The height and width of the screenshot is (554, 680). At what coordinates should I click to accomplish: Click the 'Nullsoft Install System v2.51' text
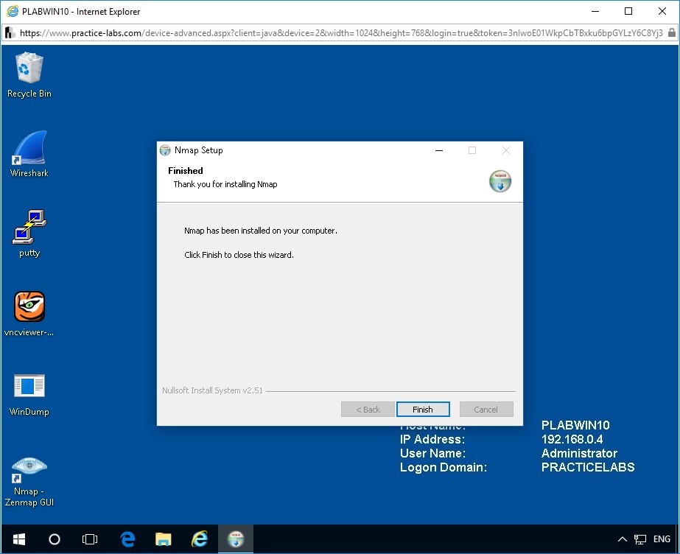tap(212, 390)
